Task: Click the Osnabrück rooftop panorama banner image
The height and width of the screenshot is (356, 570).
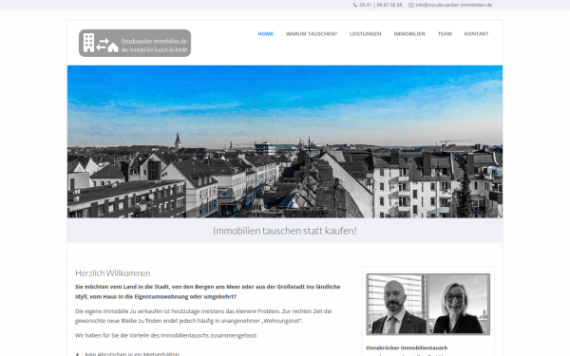Action: tap(285, 141)
